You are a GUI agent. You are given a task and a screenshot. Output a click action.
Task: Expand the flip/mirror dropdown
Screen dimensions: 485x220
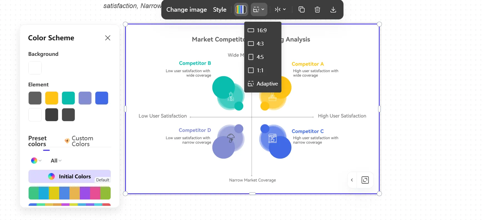coord(280,9)
